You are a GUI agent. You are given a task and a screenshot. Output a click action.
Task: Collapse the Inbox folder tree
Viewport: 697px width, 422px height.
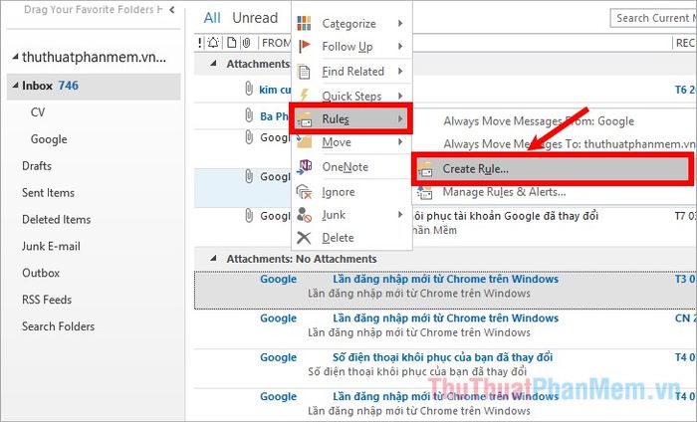click(x=16, y=85)
